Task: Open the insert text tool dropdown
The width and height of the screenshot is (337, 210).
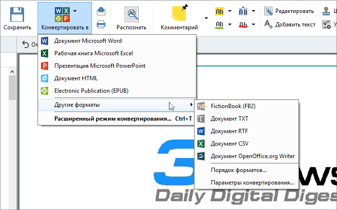Action: coord(253,11)
